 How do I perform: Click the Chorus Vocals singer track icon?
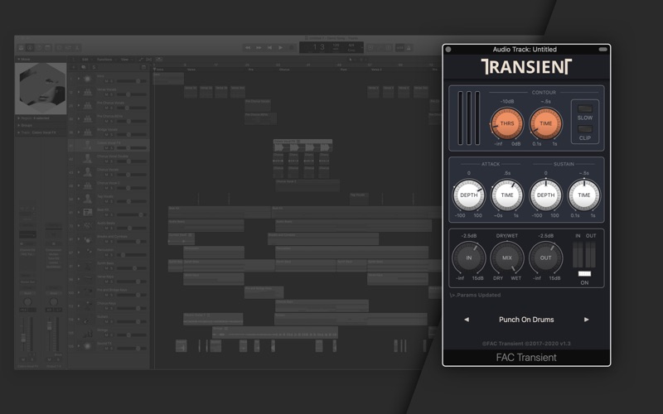tap(88, 172)
